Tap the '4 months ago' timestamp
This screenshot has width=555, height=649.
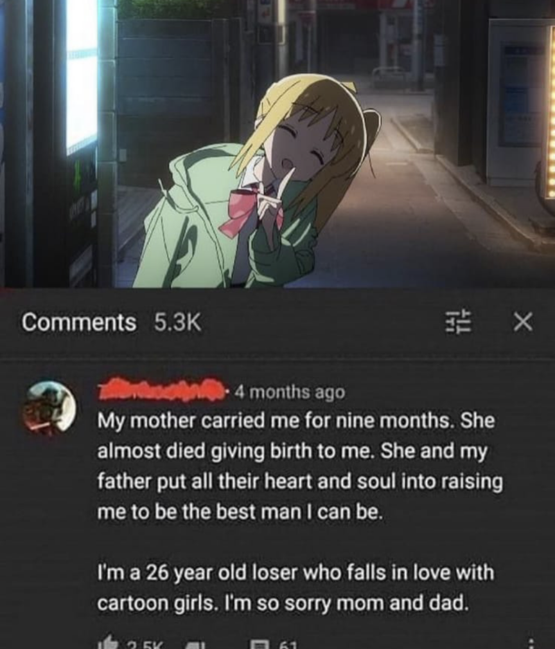coord(289,392)
